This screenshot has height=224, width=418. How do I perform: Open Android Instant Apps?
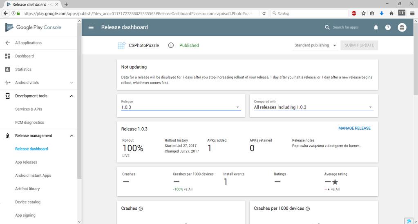point(33,175)
